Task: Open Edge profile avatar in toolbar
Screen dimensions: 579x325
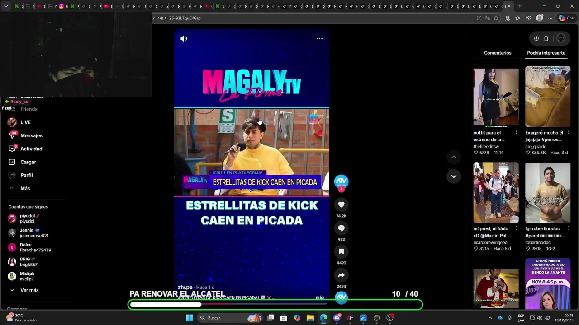Action: [540, 18]
